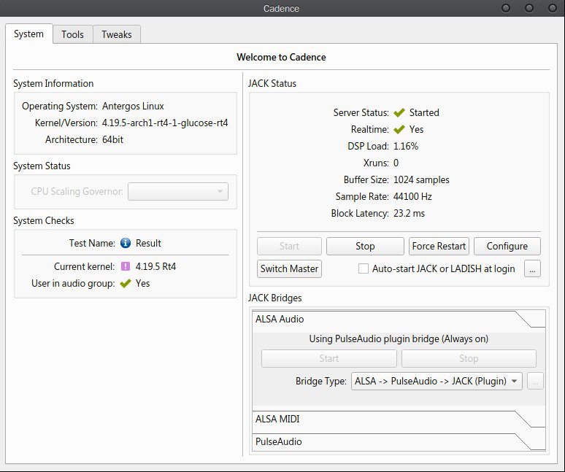Open the Bridge Type combo box
Screen dimensions: 565x472
click(437, 381)
